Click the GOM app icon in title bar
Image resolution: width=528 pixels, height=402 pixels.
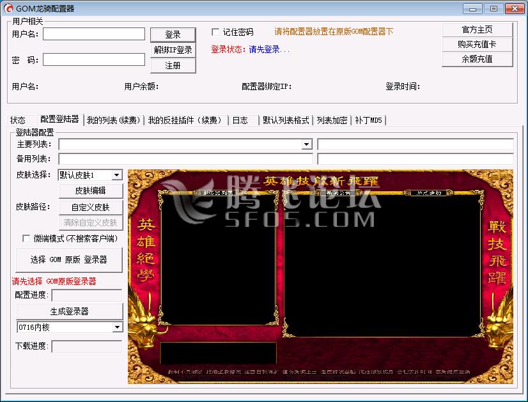8,8
